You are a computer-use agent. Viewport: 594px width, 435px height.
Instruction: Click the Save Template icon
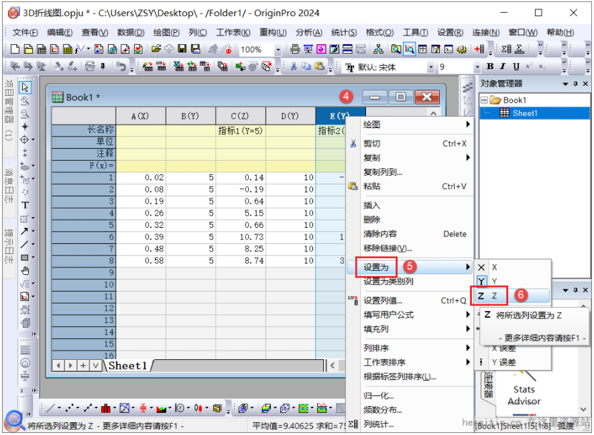196,49
